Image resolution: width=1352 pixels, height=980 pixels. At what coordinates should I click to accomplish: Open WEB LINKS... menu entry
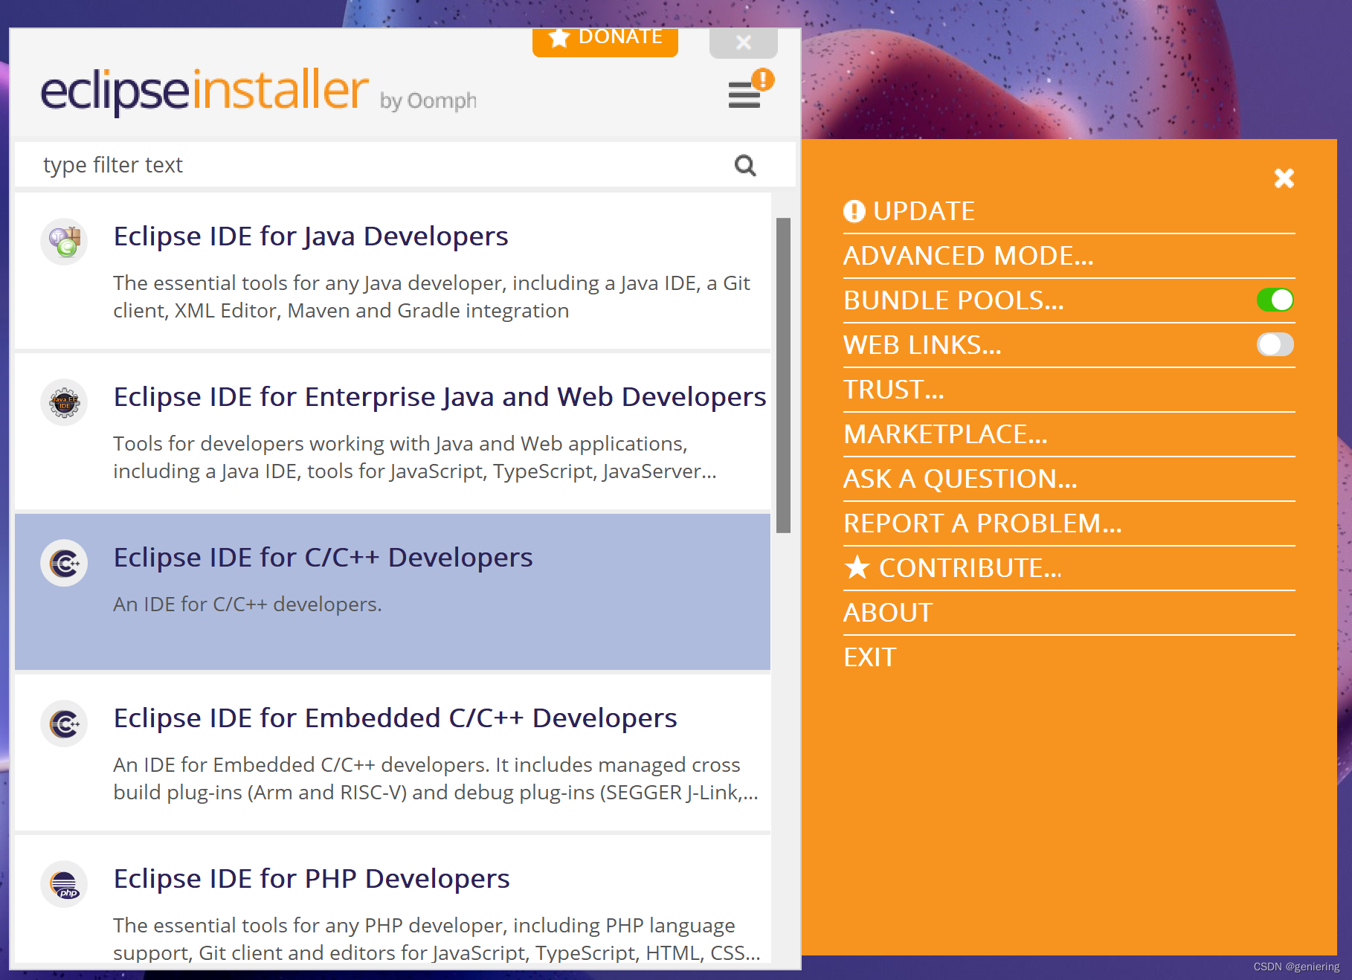click(x=922, y=345)
